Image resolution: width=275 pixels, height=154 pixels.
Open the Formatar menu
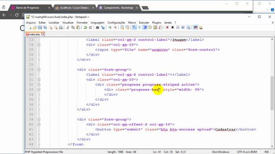[x=82, y=23]
